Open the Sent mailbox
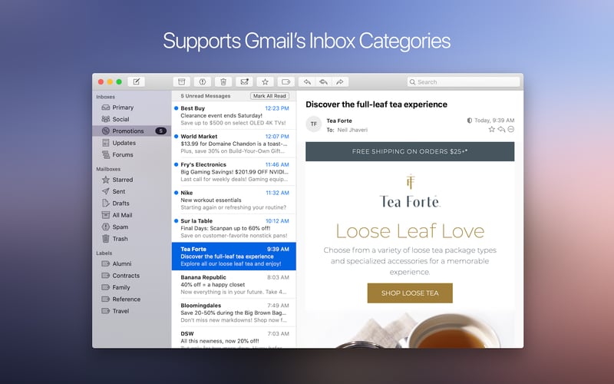The image size is (614, 384). [x=131, y=191]
